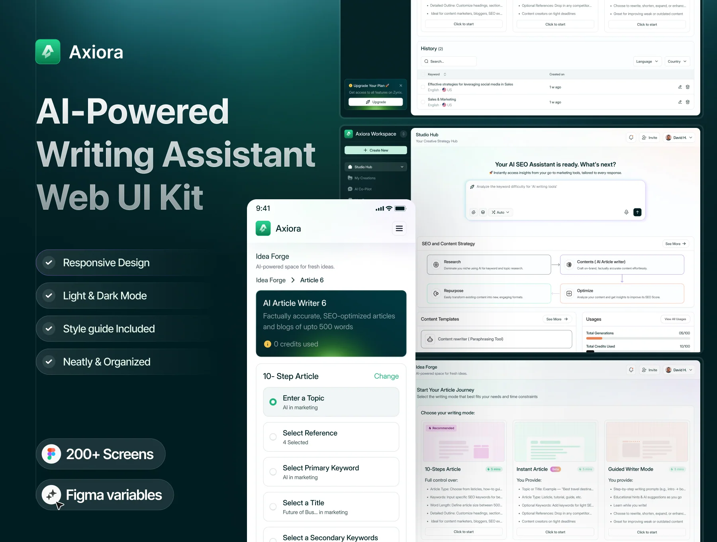Select the 'Enter a Topic' radio button
This screenshot has width=717, height=542.
(x=273, y=402)
